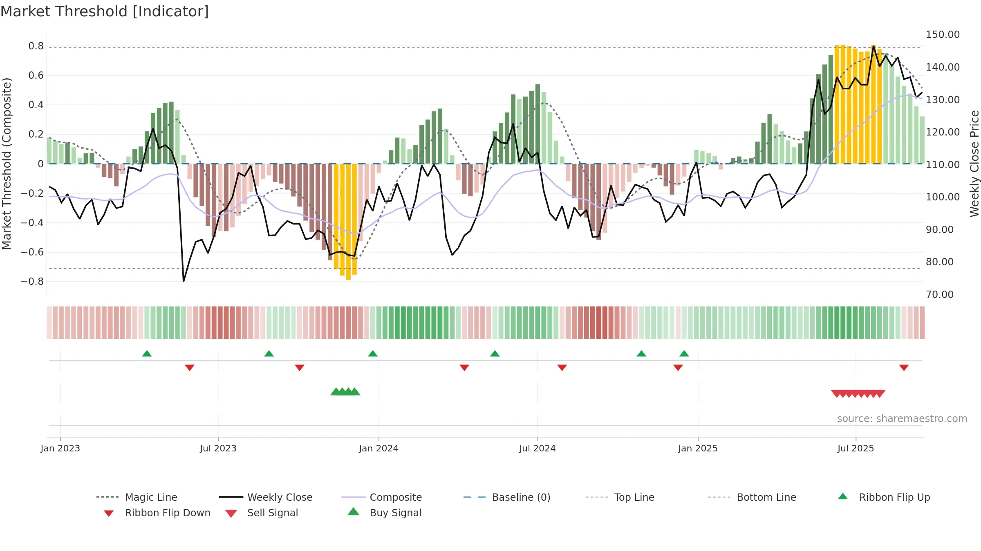
Task: Click the 0.4 left-axis tick label
Action: click(36, 105)
